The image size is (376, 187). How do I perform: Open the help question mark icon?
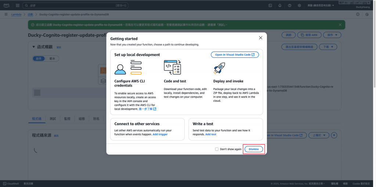[x=289, y=5]
